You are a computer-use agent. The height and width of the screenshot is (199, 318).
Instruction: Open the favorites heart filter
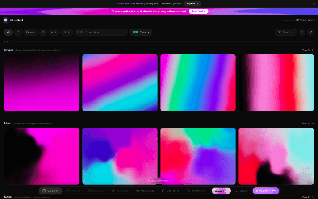[302, 32]
